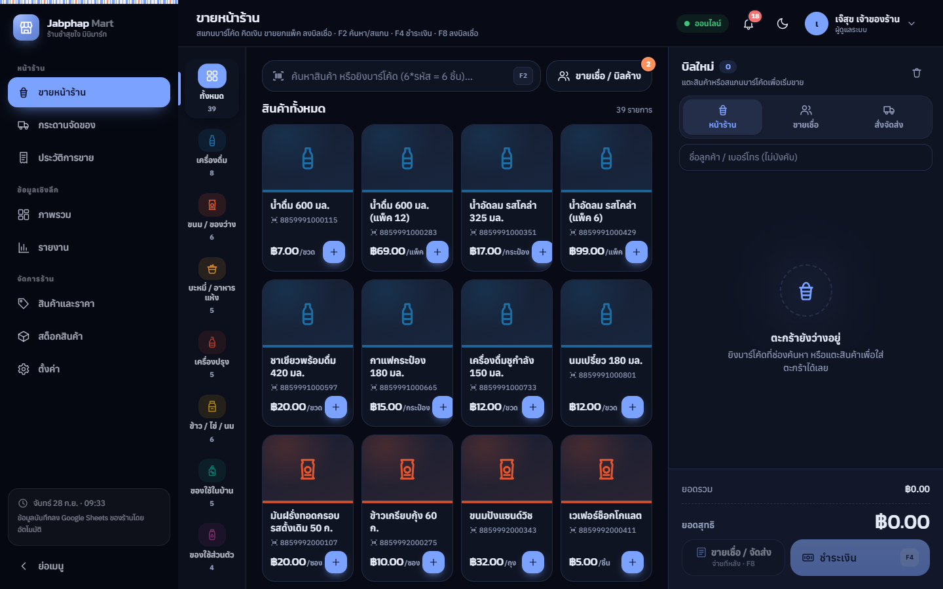Select the ของใช้ส่วนตัว category filter
Screen dimensions: 943x589
coord(212,548)
